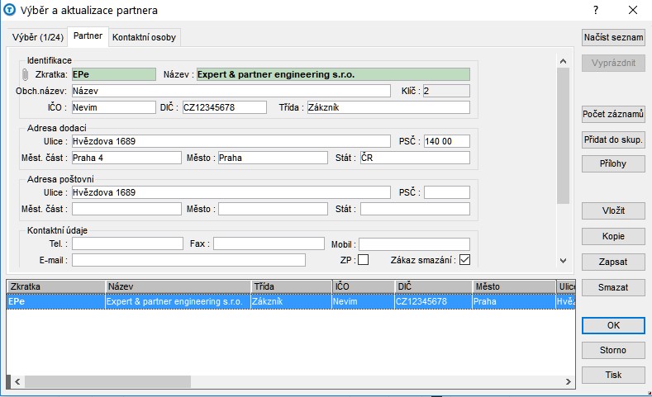
Task: Click the Mobil input field
Action: [x=415, y=244]
